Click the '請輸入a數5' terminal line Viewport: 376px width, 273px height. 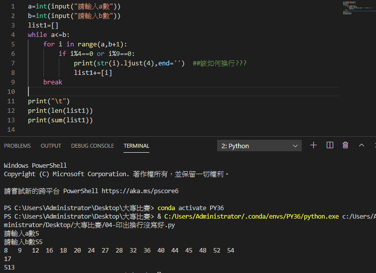pyautogui.click(x=21, y=234)
